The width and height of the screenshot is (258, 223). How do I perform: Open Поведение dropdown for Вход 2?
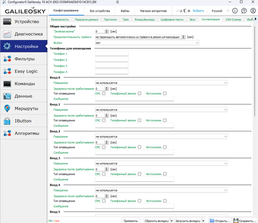tap(161, 137)
